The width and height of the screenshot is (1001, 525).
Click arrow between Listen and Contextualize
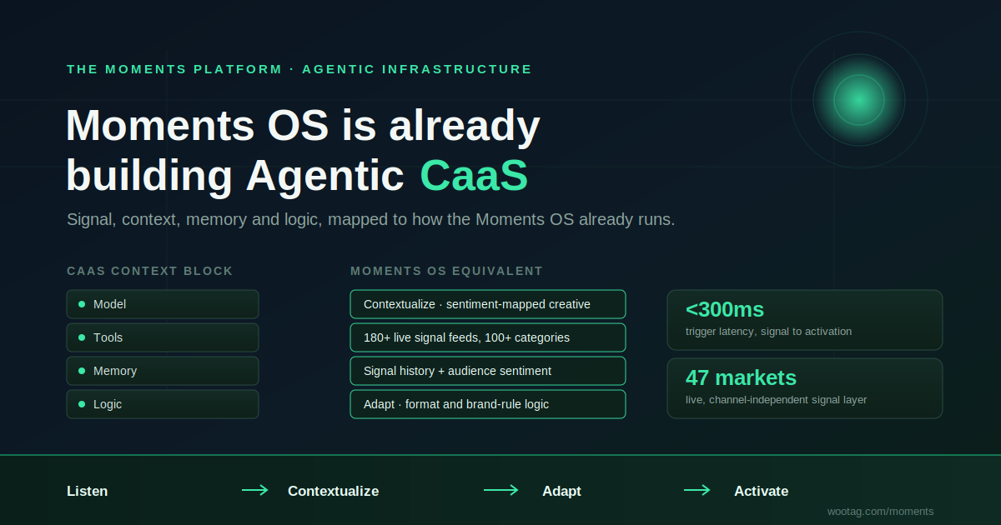[255, 490]
